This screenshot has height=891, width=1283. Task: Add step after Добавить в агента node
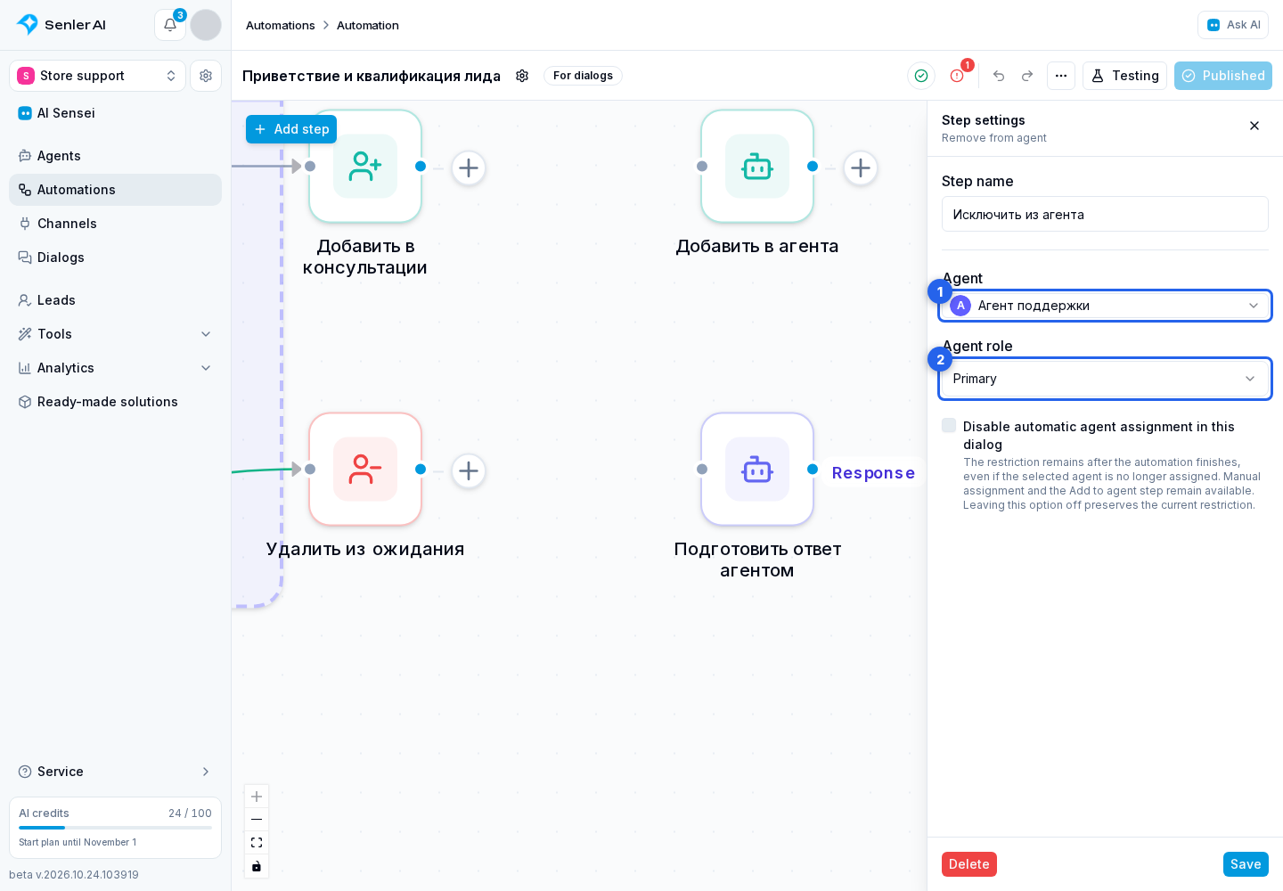pyautogui.click(x=861, y=168)
